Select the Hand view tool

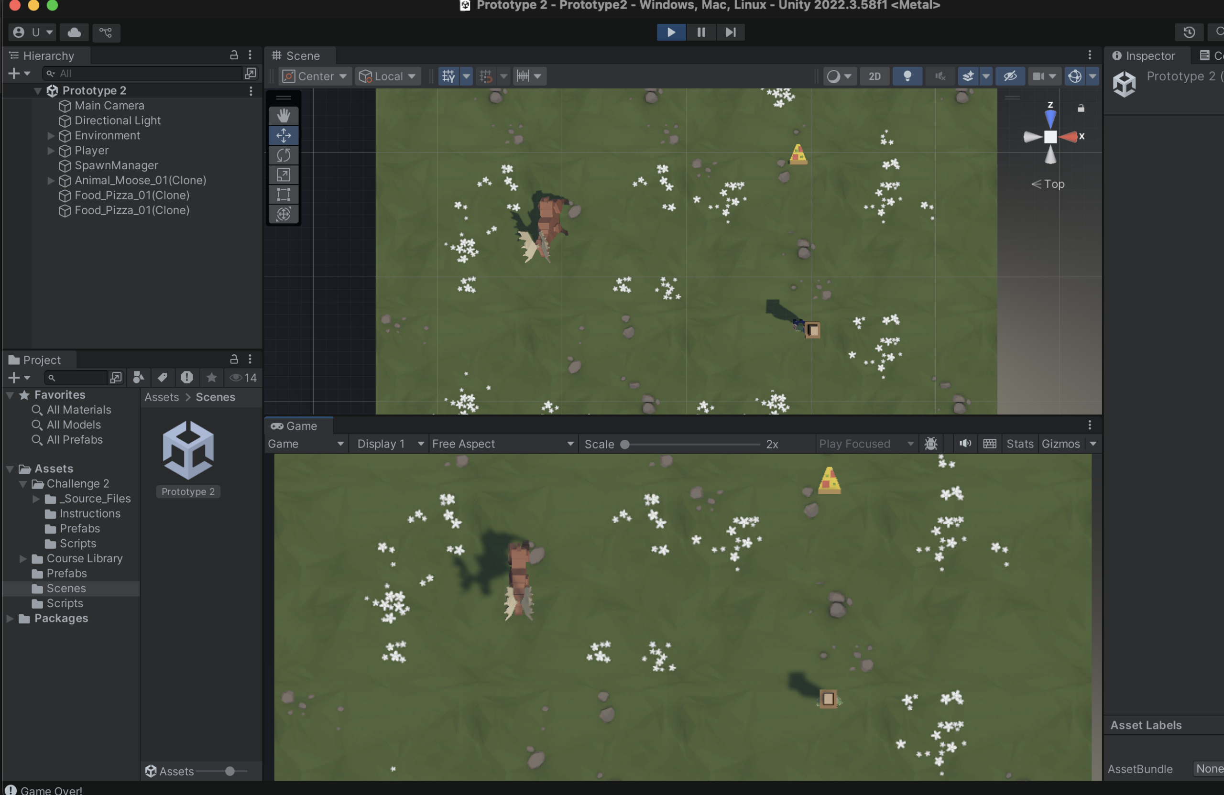click(284, 115)
